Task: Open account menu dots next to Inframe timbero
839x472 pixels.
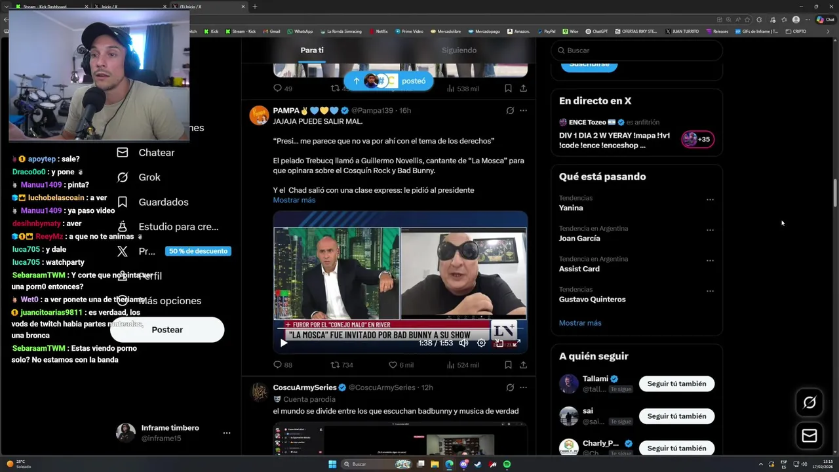Action: [226, 433]
